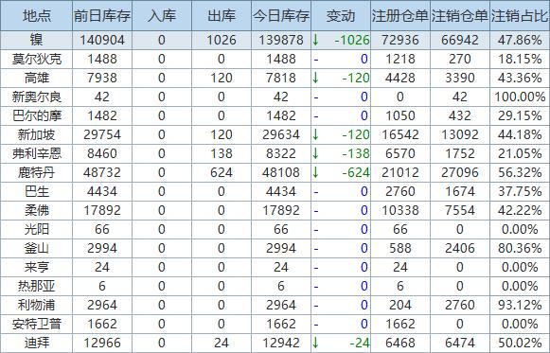
Task: Click the green down arrow in 镍 row
Action: pyautogui.click(x=315, y=40)
